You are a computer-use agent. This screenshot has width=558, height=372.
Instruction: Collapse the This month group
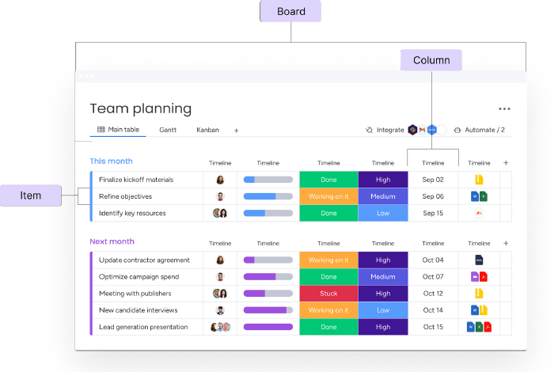pos(111,161)
